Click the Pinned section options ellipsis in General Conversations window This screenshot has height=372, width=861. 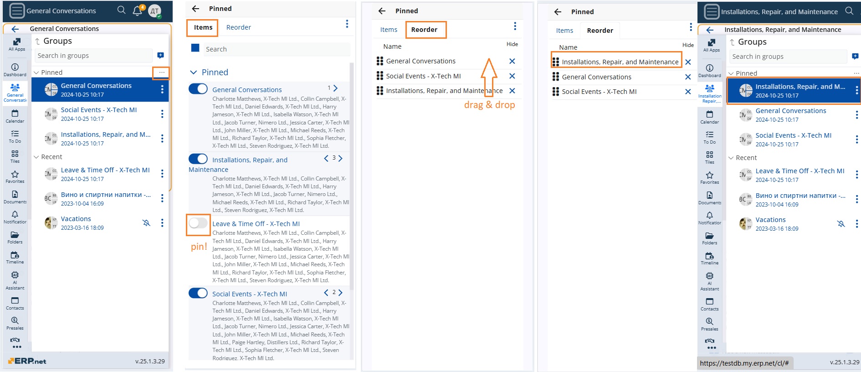click(162, 72)
